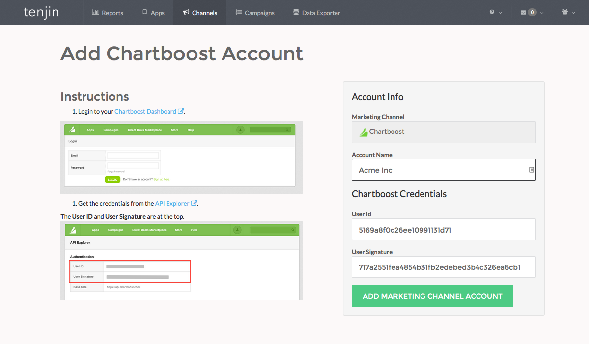Click the Account Info heading
The width and height of the screenshot is (589, 344).
point(377,97)
